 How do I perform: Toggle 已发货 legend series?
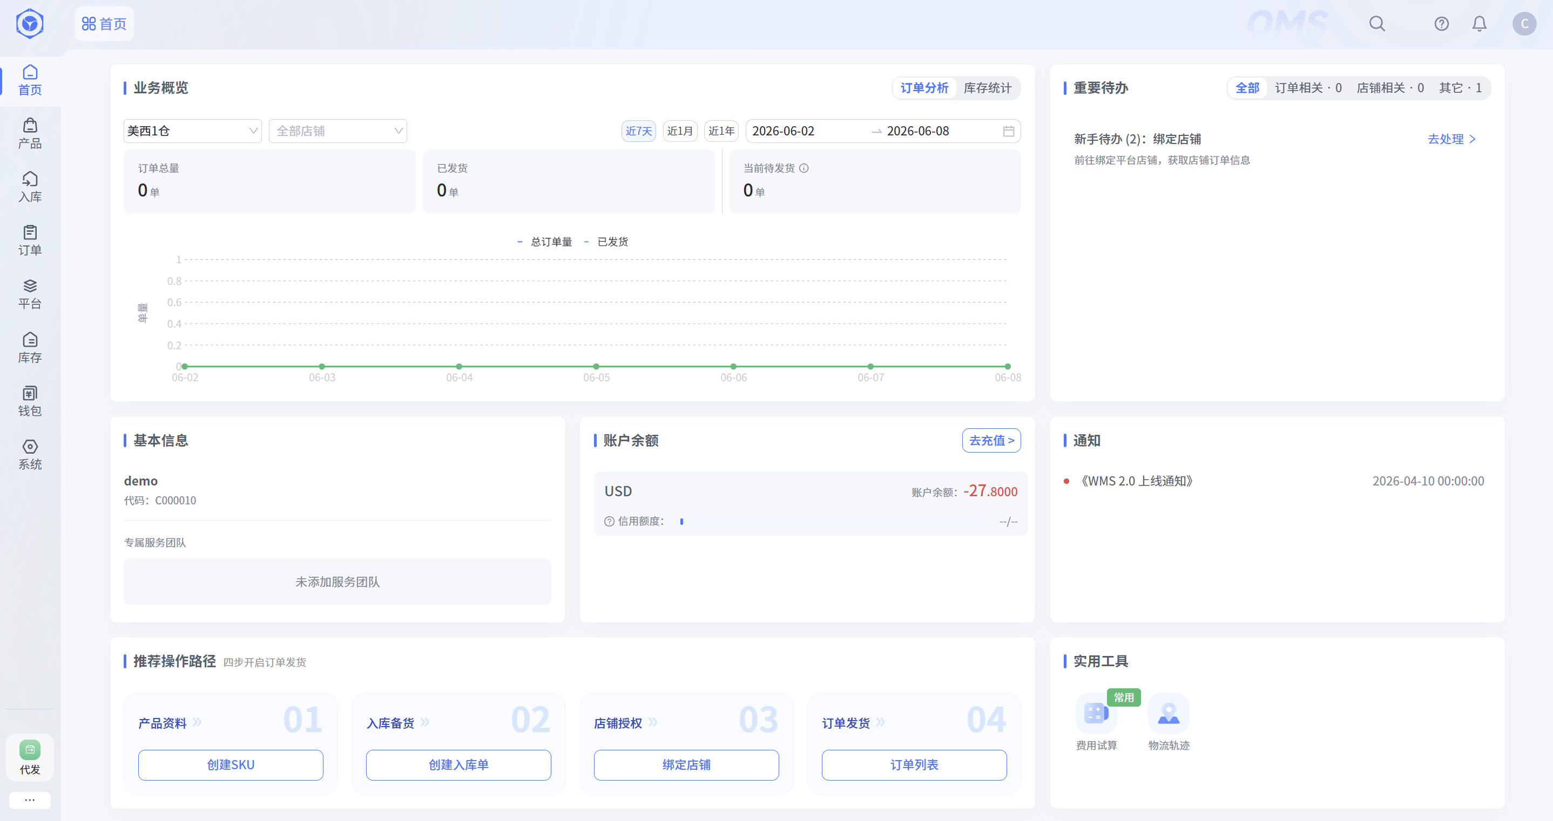click(x=606, y=242)
